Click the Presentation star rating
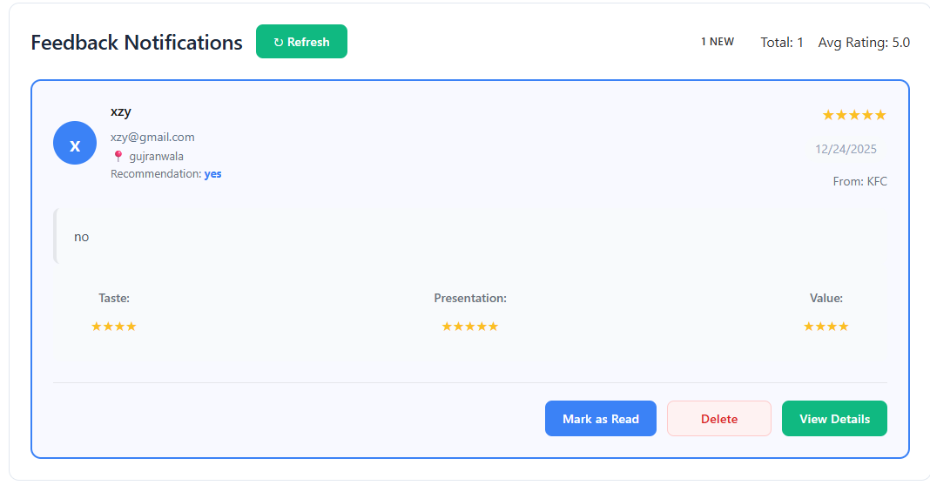The width and height of the screenshot is (930, 492). pos(470,327)
